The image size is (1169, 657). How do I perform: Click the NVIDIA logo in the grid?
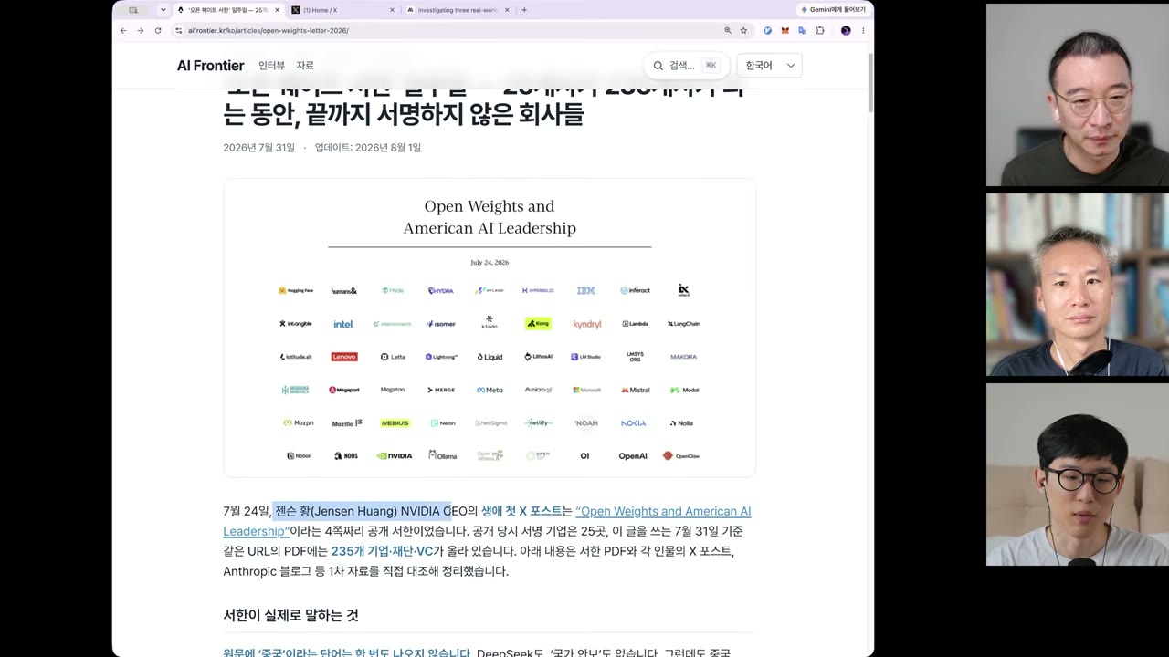click(395, 455)
